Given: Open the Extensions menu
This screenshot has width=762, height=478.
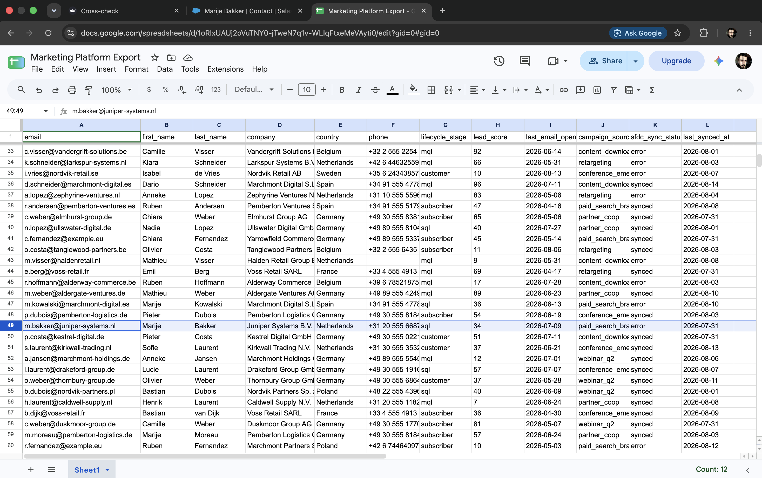Looking at the screenshot, I should click(x=225, y=69).
